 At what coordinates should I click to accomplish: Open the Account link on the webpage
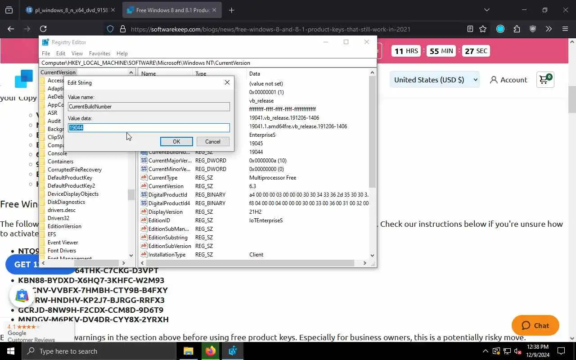click(x=508, y=80)
